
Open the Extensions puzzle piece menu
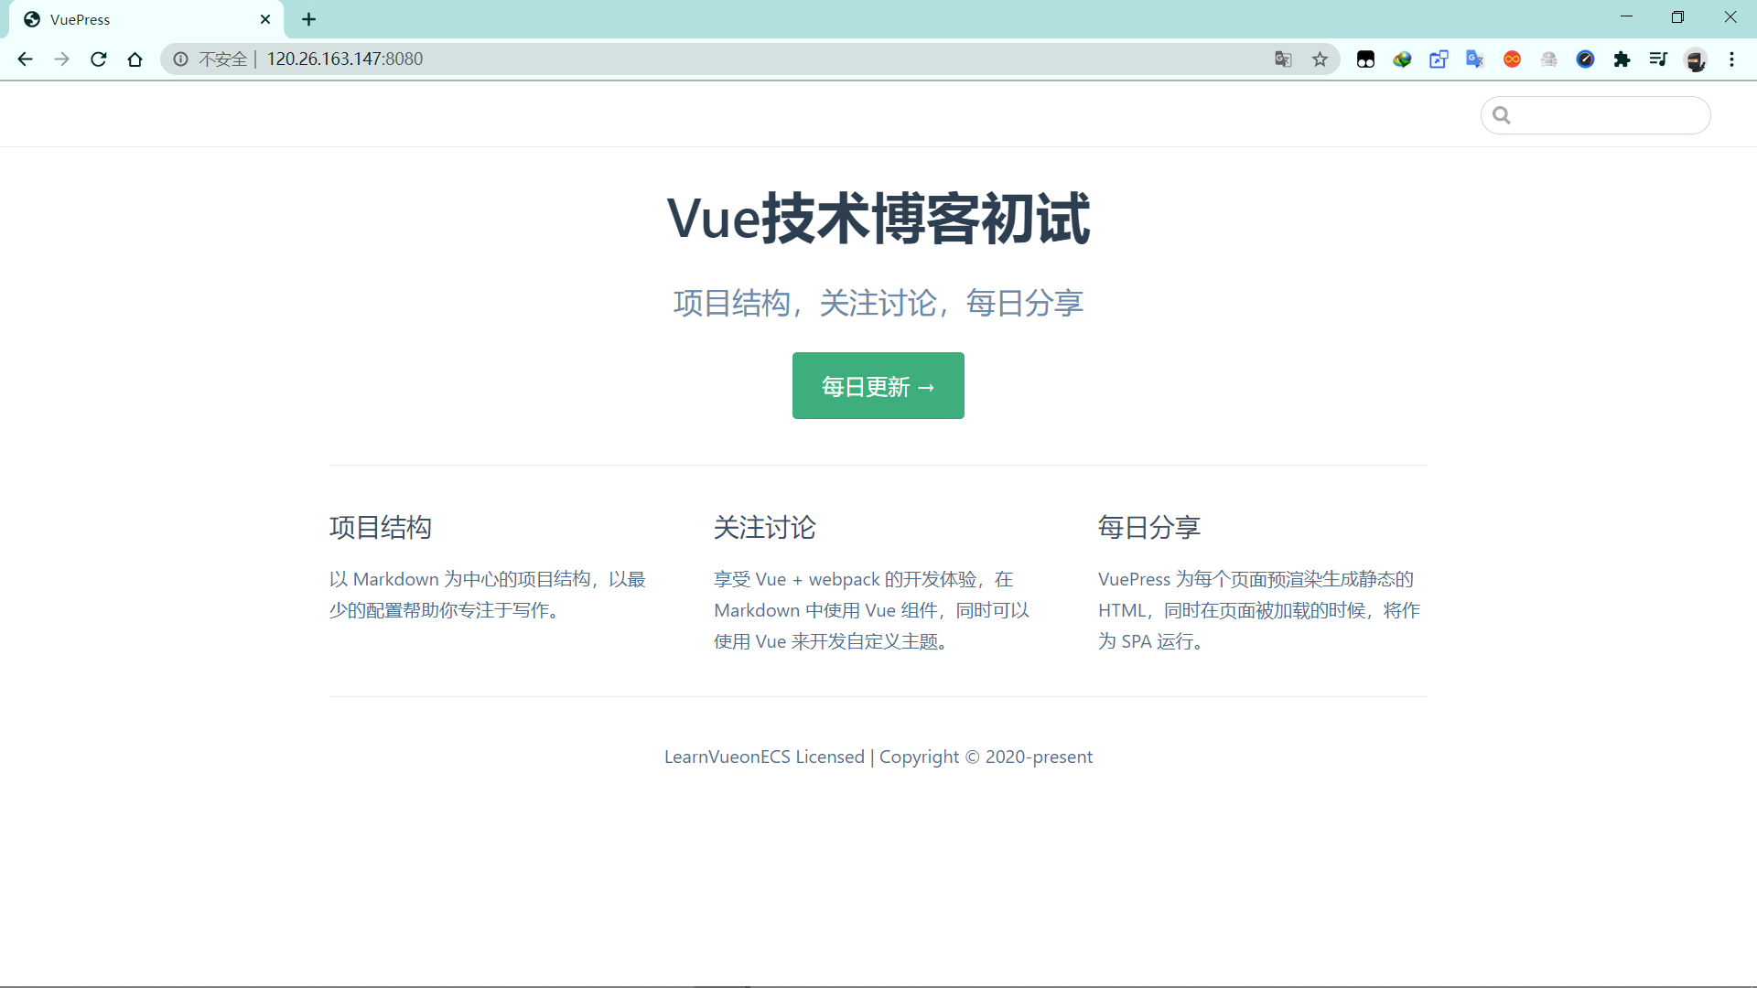click(x=1622, y=59)
